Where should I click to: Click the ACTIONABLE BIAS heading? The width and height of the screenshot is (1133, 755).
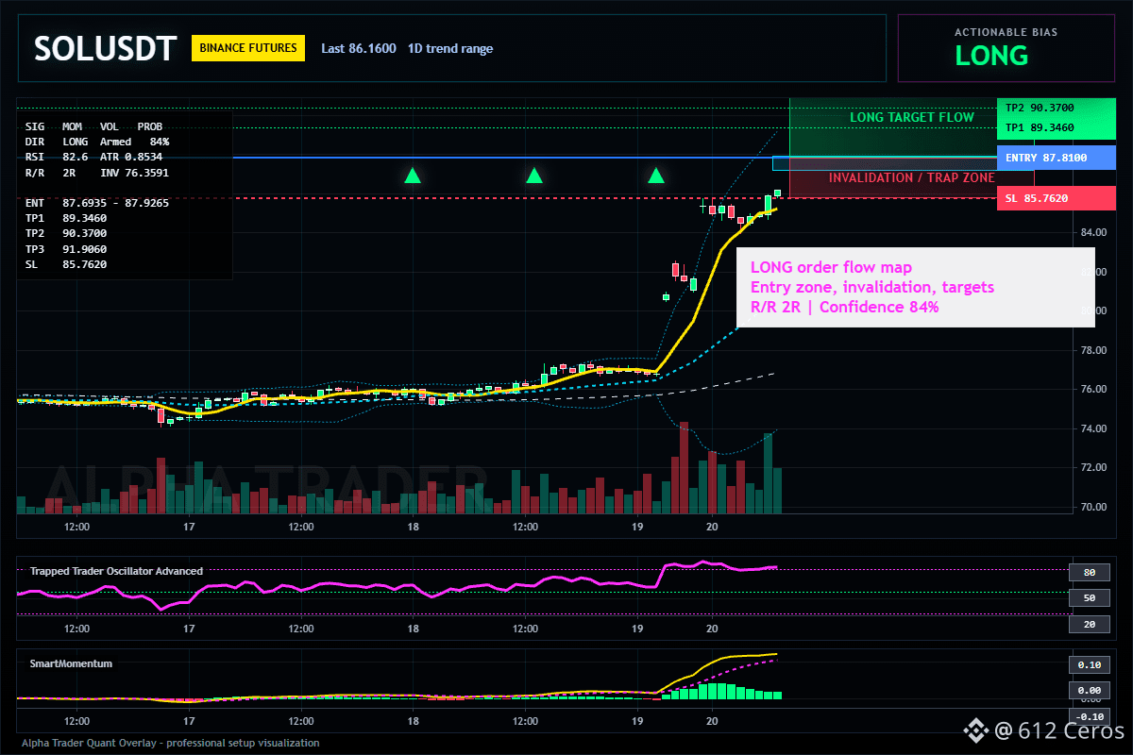pyautogui.click(x=1006, y=32)
